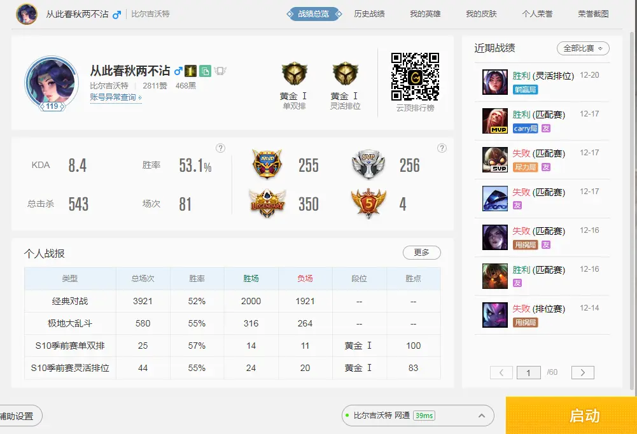The image size is (637, 434).
Task: Open the large profile avatar with level 119
Action: click(51, 83)
